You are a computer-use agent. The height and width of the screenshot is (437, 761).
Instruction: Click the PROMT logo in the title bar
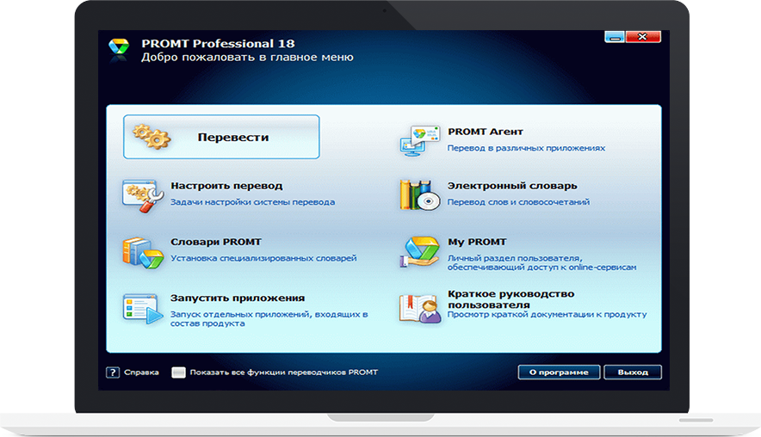119,50
